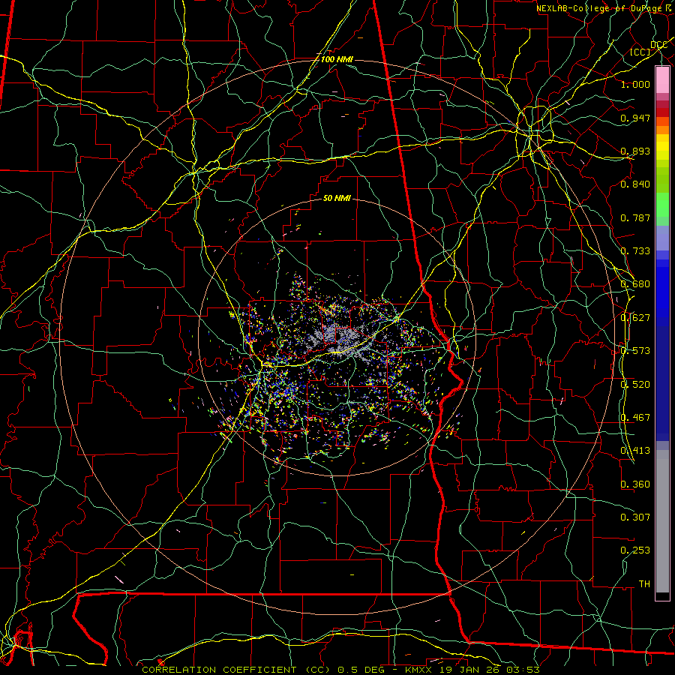Click the bright green swatch on color bar
675x675 pixels.
[x=662, y=205]
